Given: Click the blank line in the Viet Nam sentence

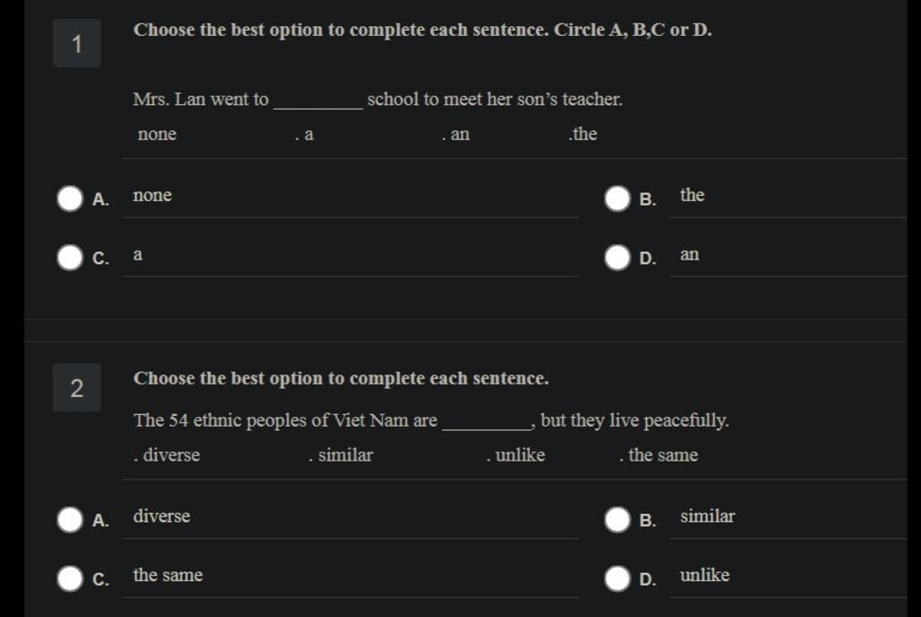Looking at the screenshot, I should point(487,428).
